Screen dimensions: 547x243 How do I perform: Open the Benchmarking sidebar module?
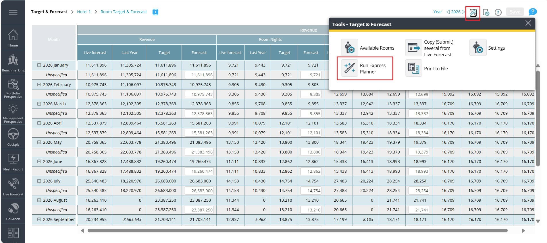tap(13, 63)
